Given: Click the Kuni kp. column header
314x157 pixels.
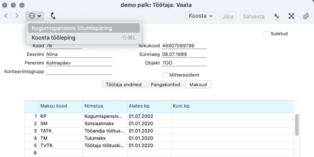Looking at the screenshot, I should [232, 106].
